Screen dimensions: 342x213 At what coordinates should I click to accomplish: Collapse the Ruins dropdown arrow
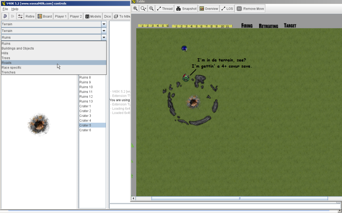[x=104, y=37]
